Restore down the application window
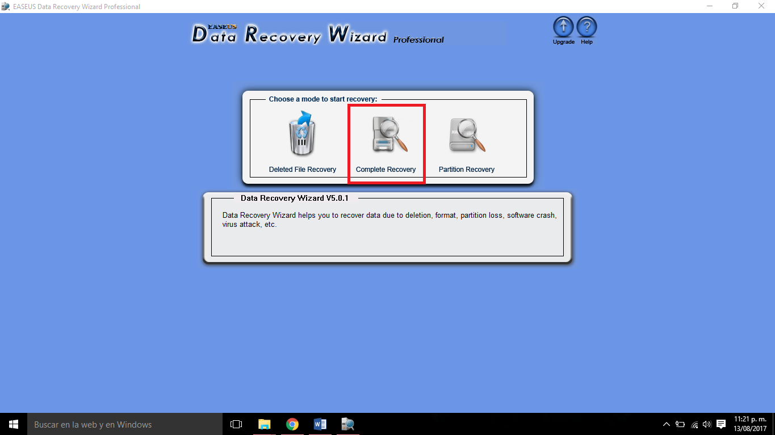The image size is (775, 435). (735, 6)
